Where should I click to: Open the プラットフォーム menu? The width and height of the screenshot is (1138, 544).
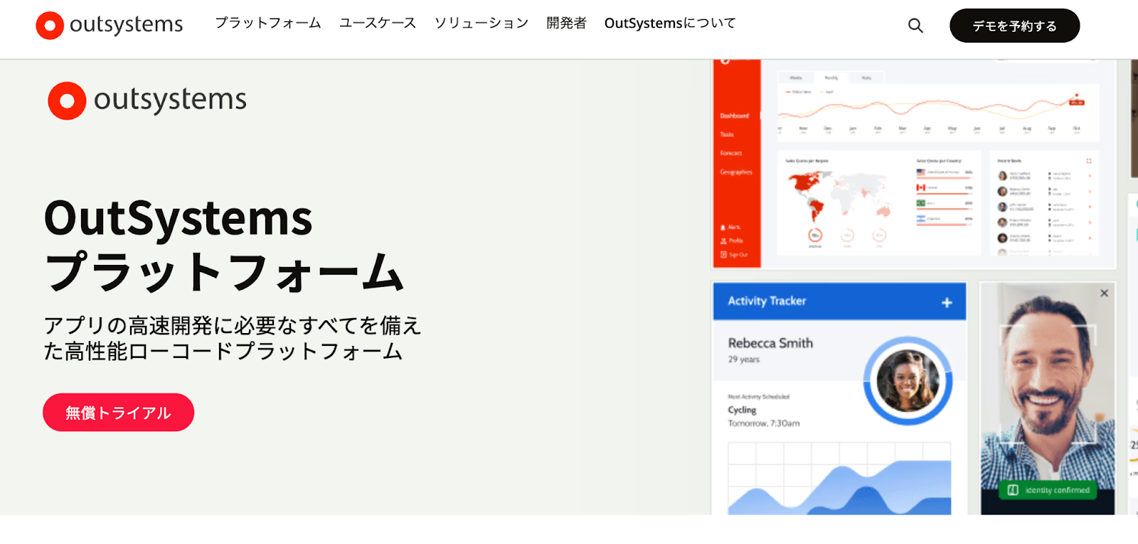point(268,23)
